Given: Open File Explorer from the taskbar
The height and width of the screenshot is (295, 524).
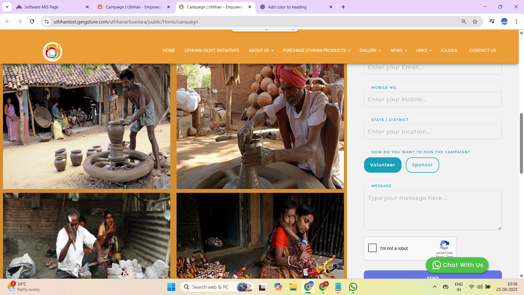Looking at the screenshot, I should [x=293, y=287].
